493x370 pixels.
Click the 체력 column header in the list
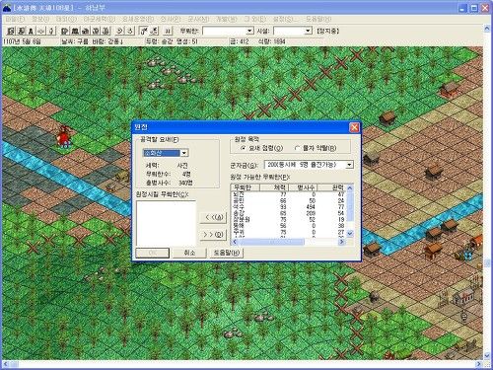[274, 187]
